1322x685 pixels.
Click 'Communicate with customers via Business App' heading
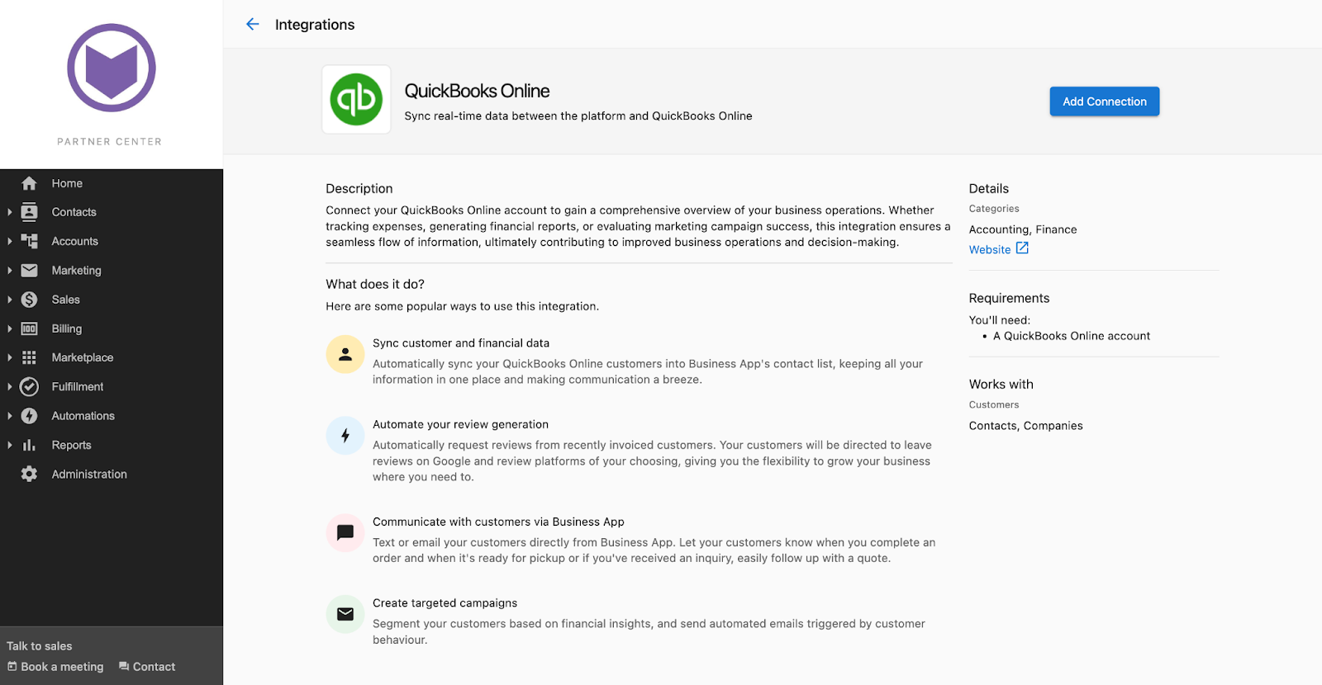[498, 522]
